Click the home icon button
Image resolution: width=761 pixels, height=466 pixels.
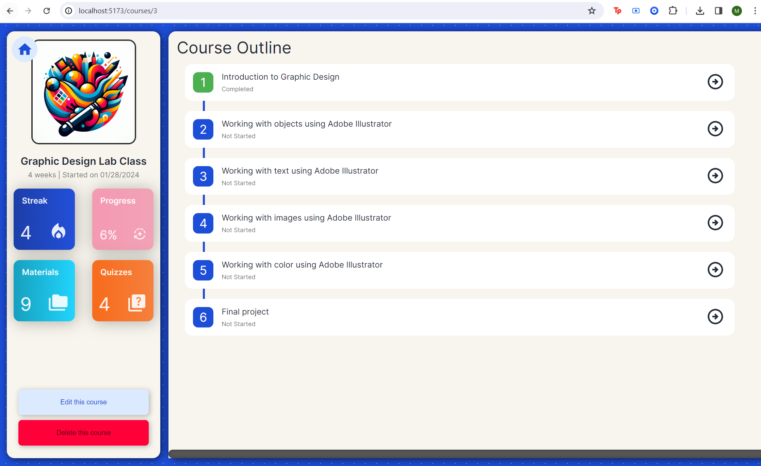[x=25, y=49]
